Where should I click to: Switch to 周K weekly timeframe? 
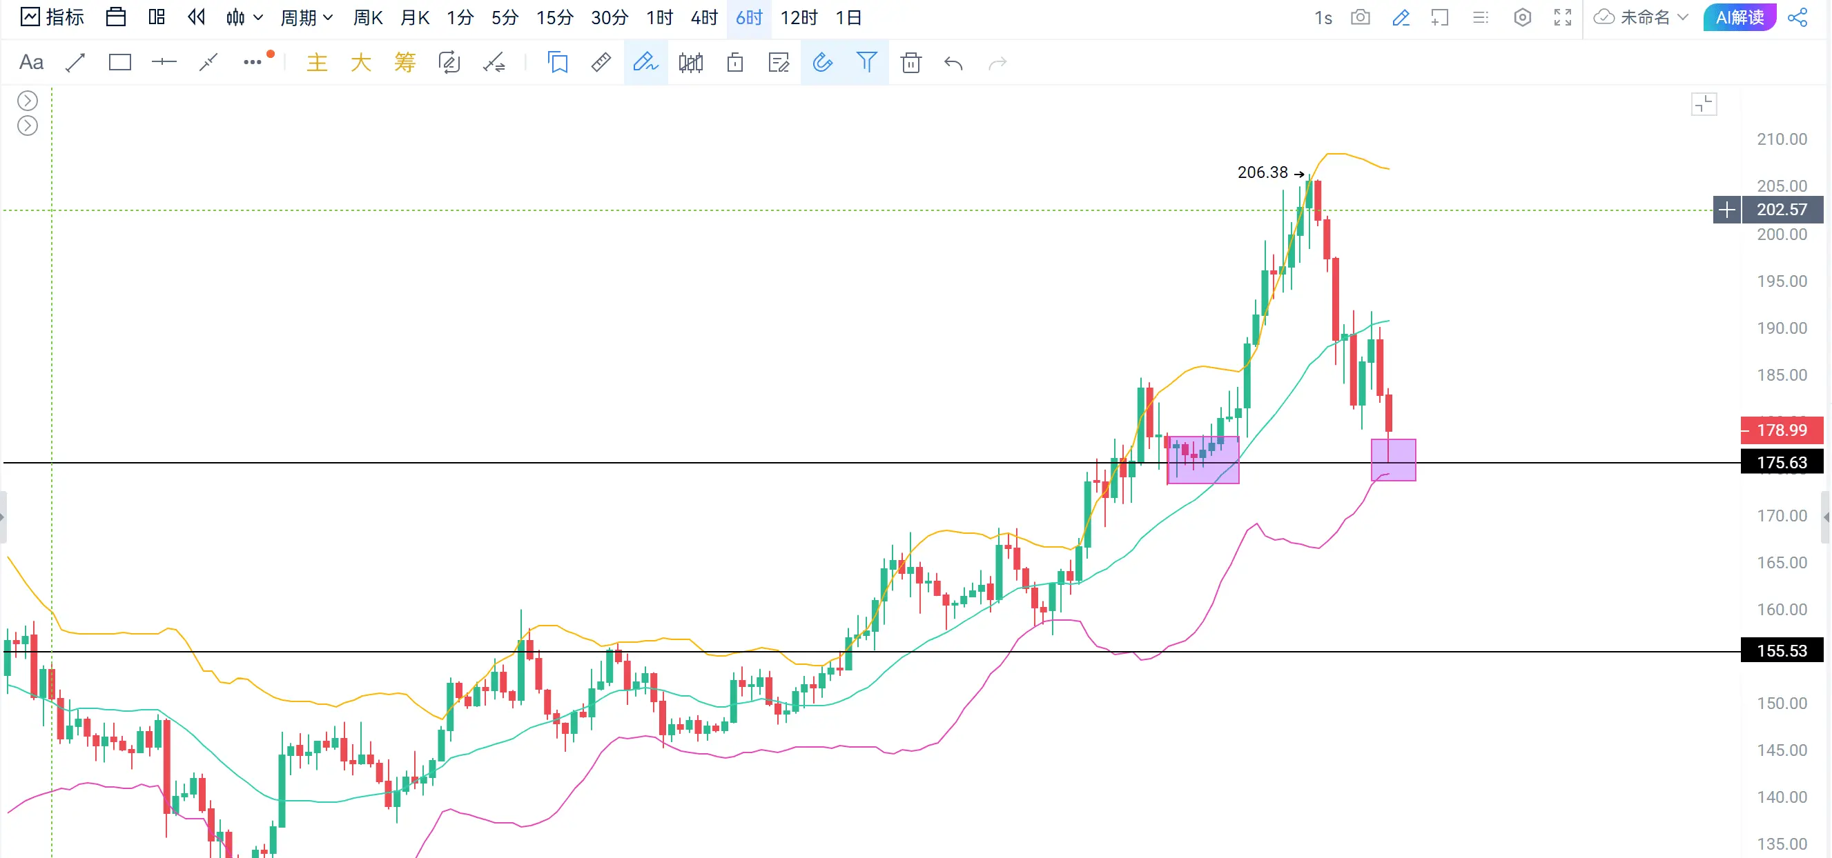point(368,17)
